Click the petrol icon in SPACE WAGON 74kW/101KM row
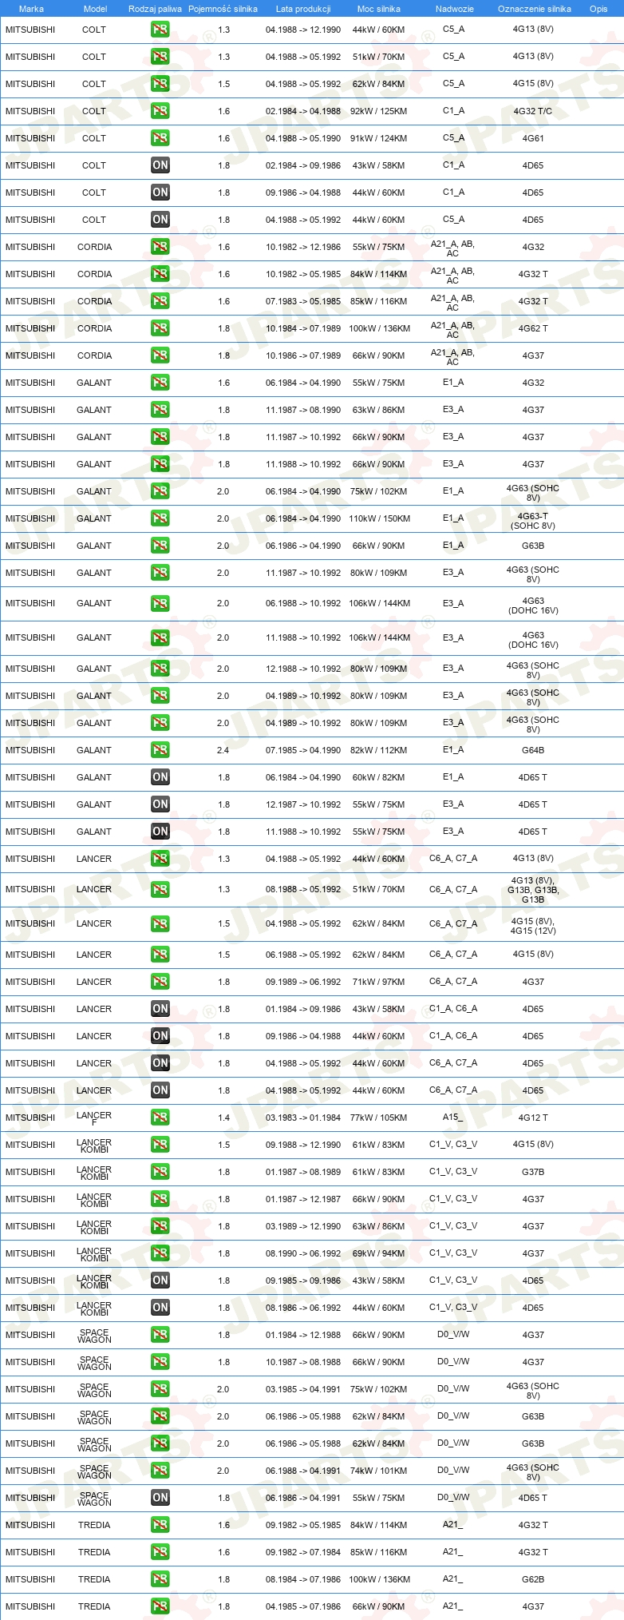 (160, 1471)
